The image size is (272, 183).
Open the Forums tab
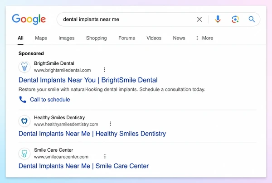coord(126,38)
